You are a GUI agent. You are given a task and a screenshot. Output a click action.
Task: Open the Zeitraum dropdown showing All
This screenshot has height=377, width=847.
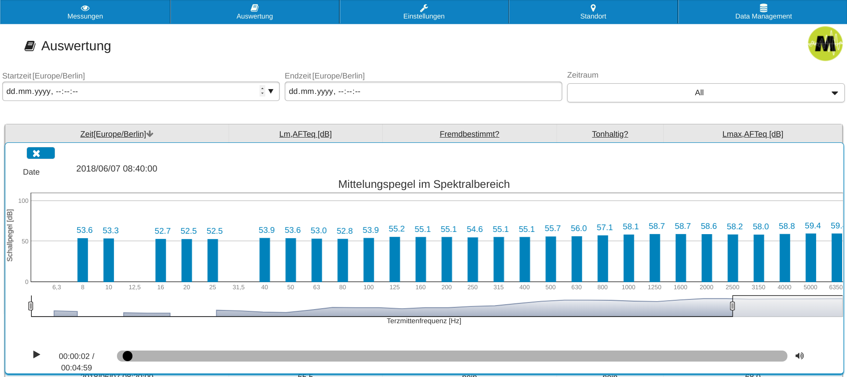[x=706, y=93]
